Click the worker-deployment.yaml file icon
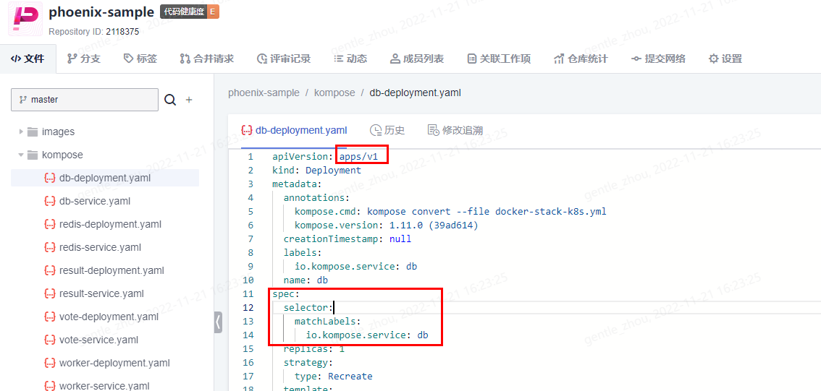821x391 pixels. [50, 362]
